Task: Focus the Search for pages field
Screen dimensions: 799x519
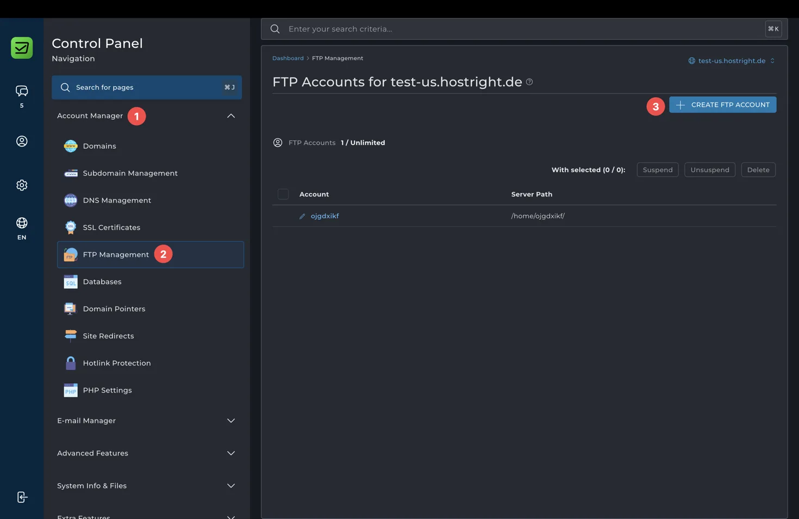Action: tap(147, 87)
